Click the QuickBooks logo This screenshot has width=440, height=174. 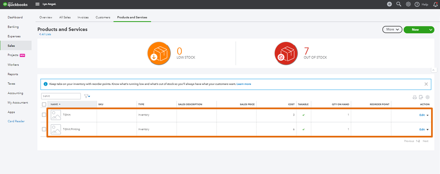[15, 4]
